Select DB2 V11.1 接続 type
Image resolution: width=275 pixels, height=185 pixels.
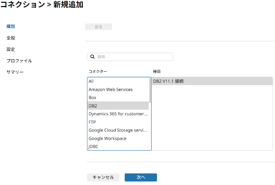coord(212,81)
